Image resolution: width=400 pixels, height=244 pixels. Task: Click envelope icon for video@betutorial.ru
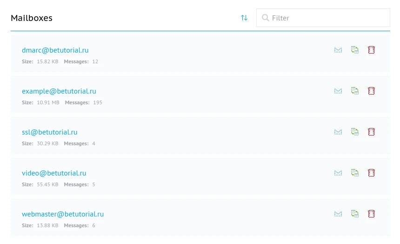pos(338,173)
